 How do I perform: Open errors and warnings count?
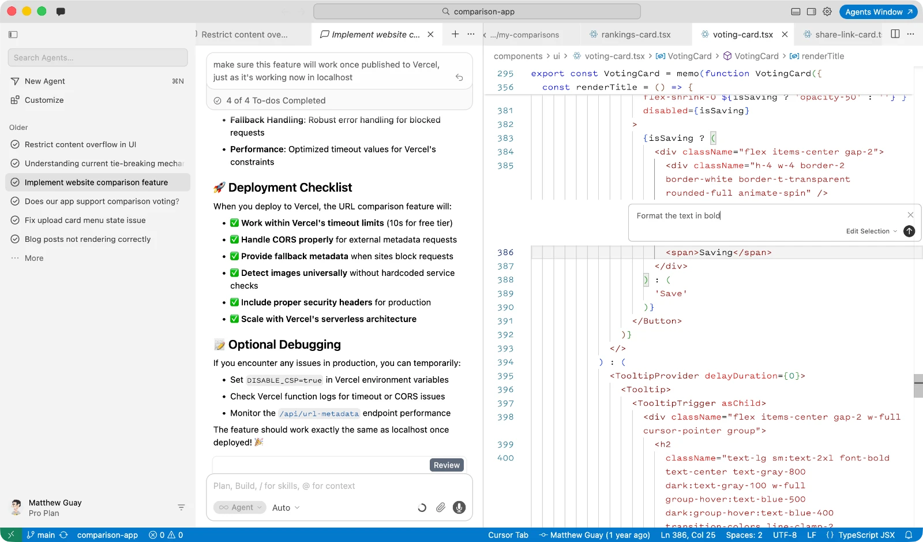click(166, 535)
